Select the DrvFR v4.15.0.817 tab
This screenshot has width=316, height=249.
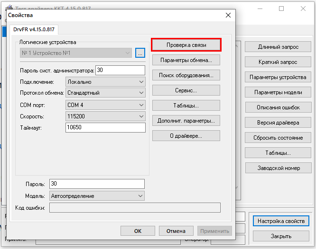tap(32, 29)
